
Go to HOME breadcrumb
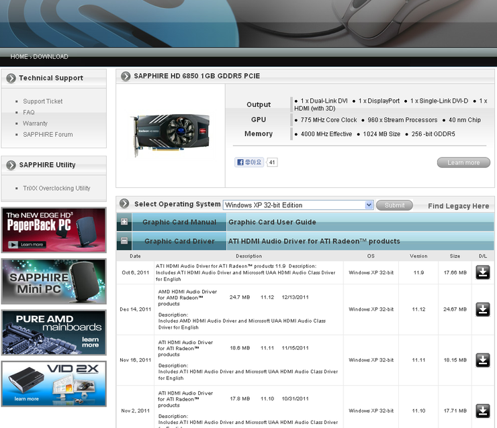click(19, 56)
